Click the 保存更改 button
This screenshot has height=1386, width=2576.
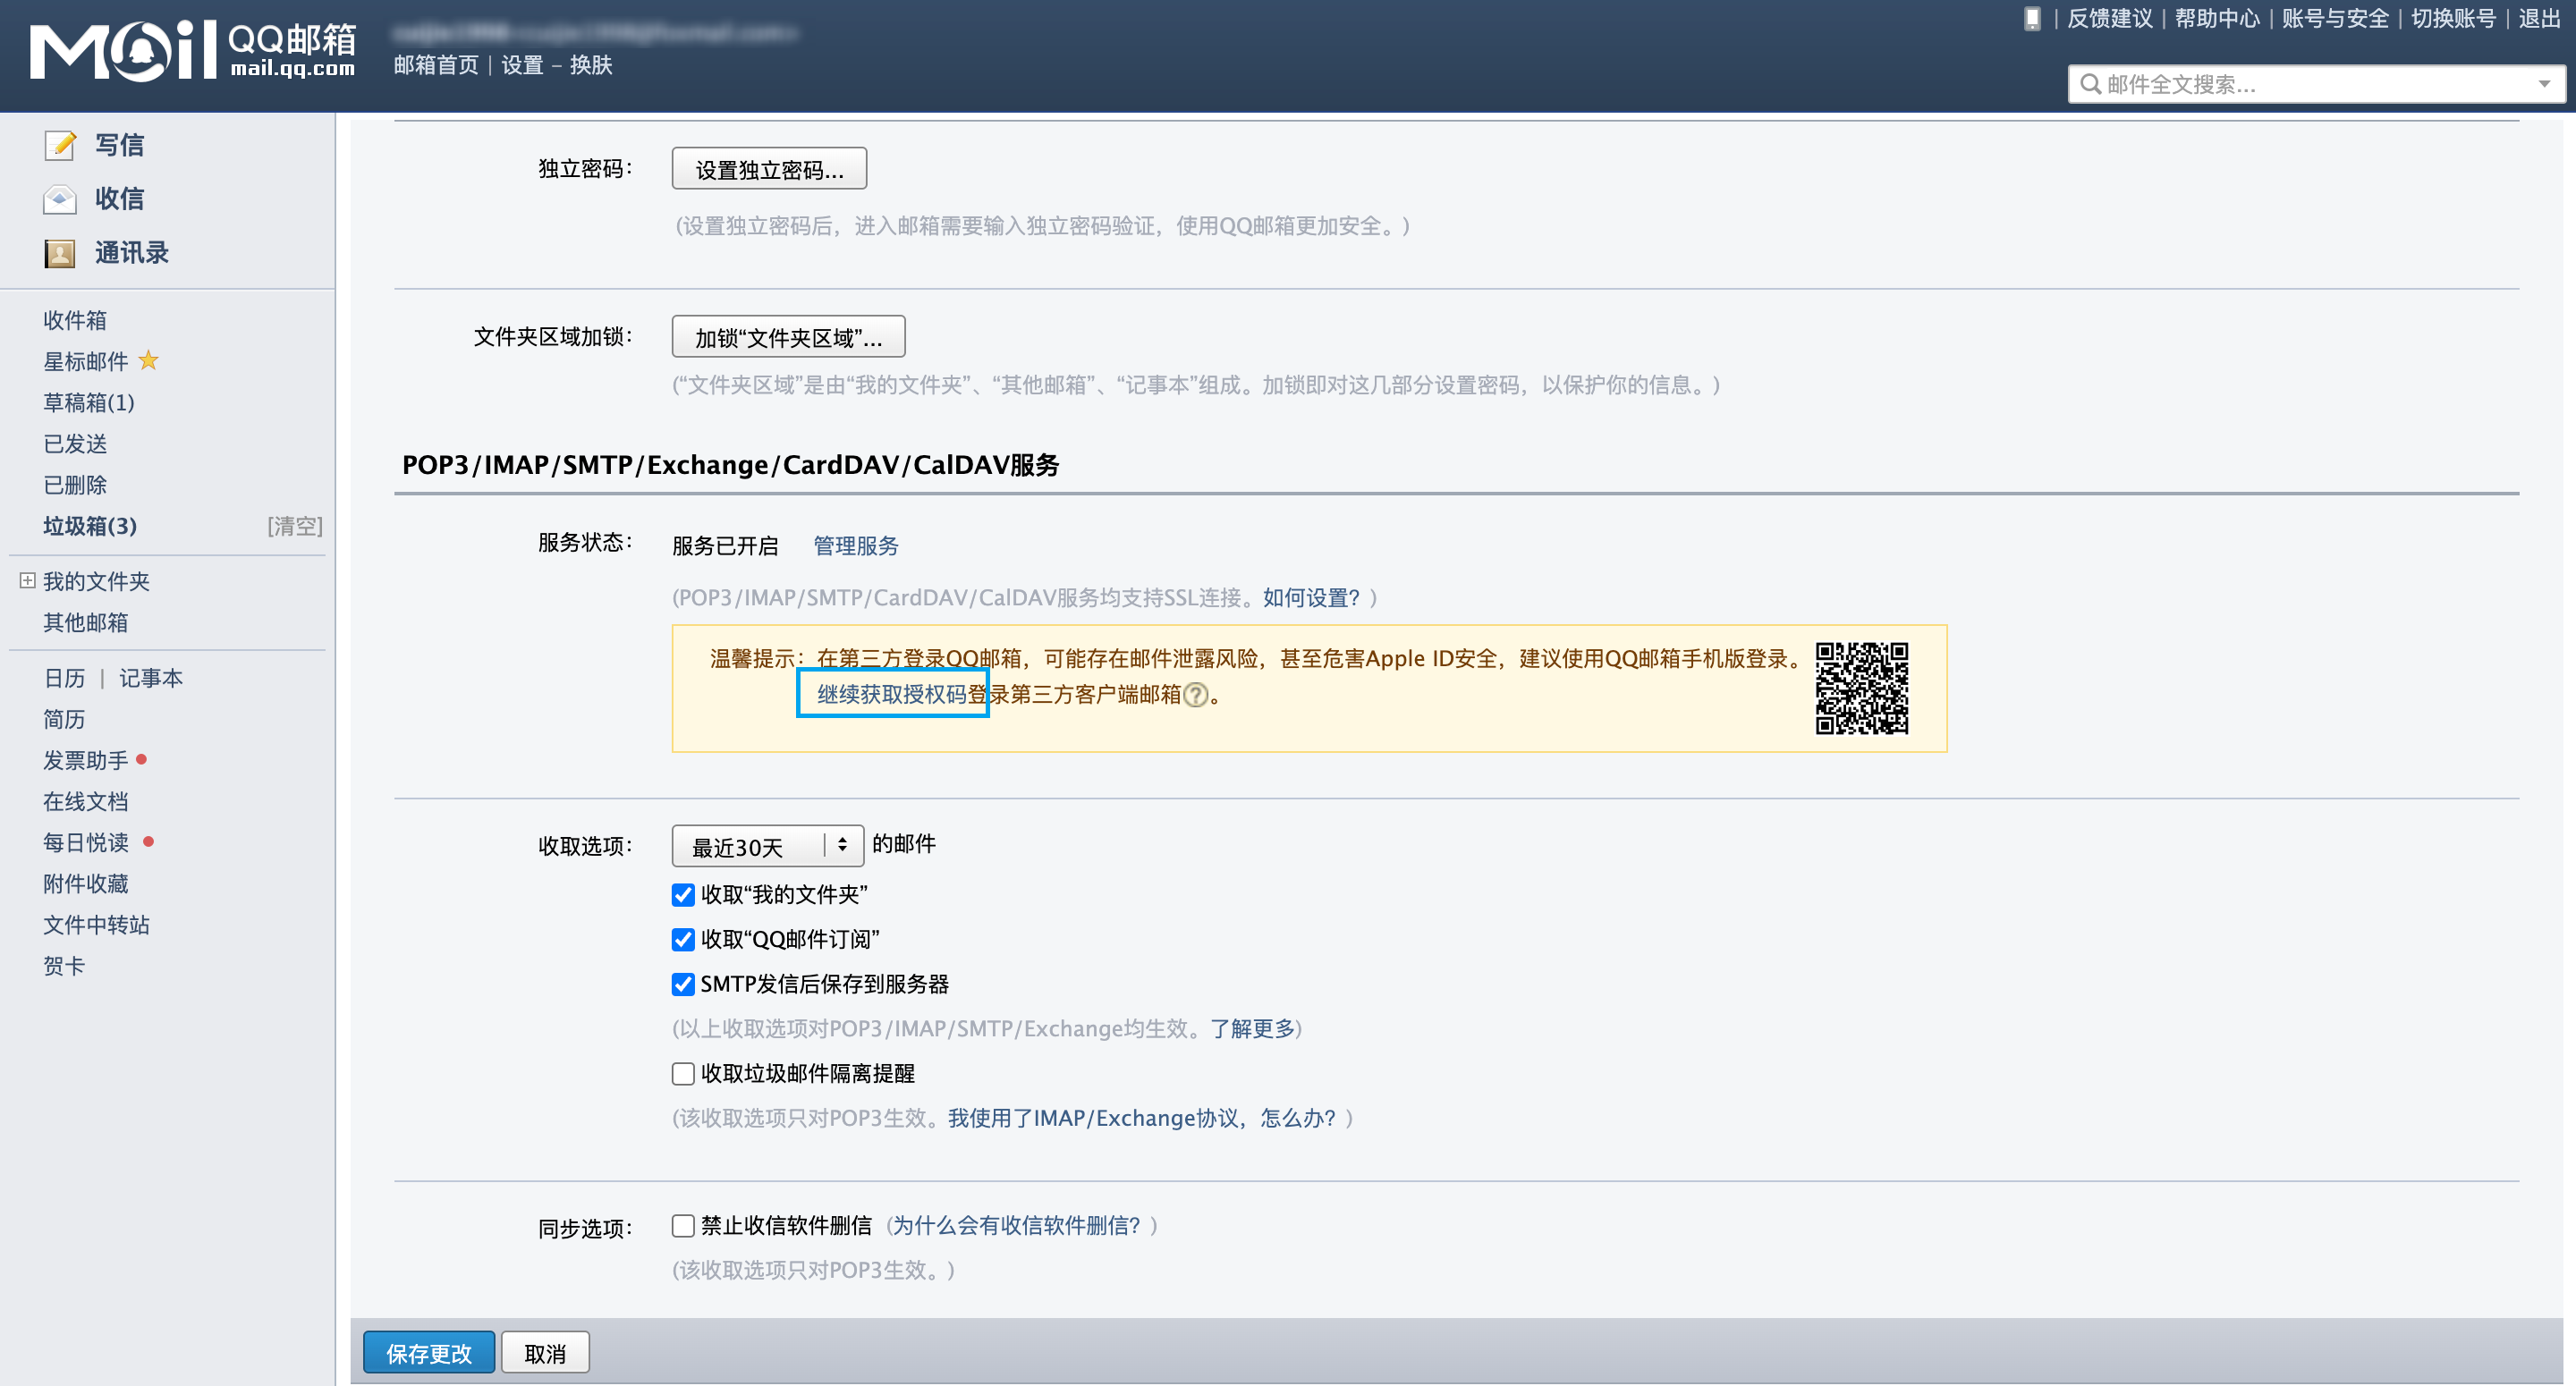428,1353
